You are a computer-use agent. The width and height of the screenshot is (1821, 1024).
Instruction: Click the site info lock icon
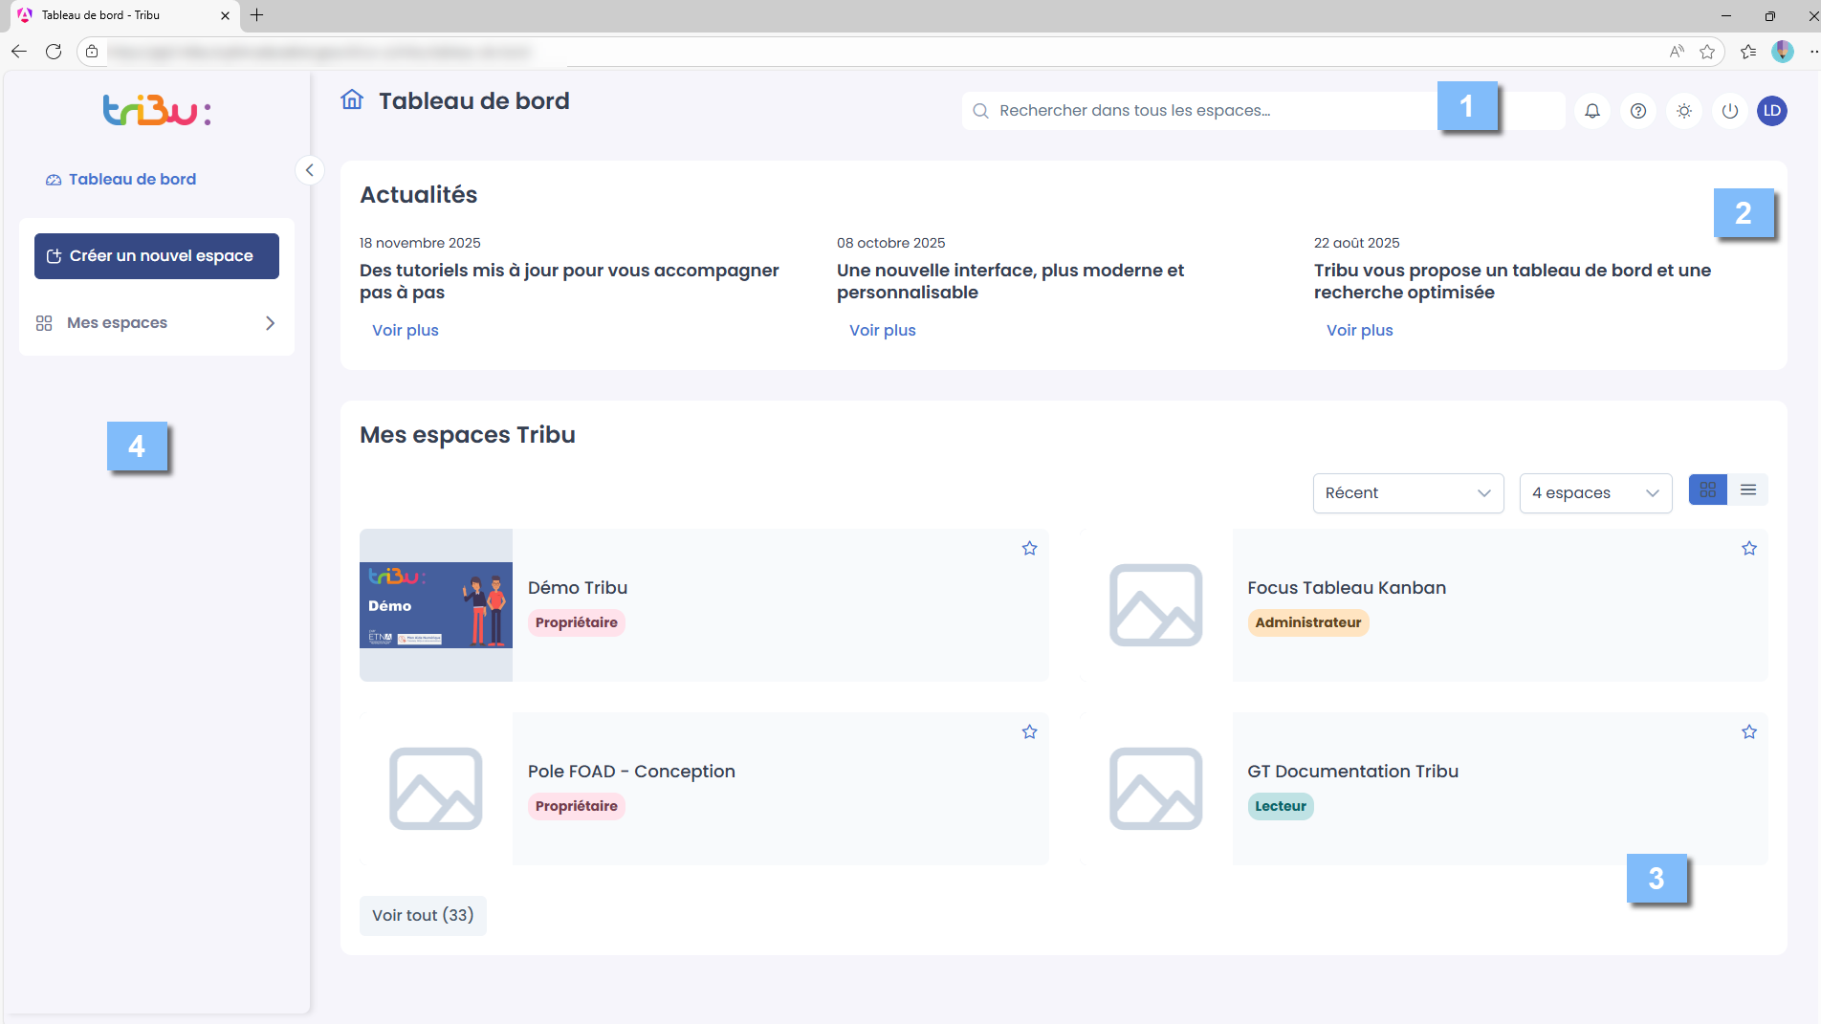[x=92, y=52]
